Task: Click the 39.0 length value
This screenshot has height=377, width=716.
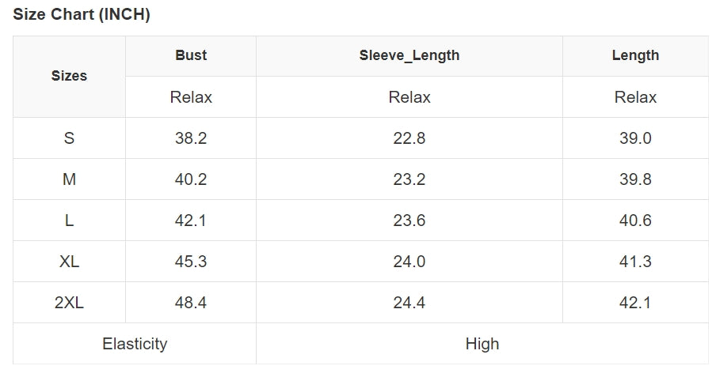Action: [635, 138]
